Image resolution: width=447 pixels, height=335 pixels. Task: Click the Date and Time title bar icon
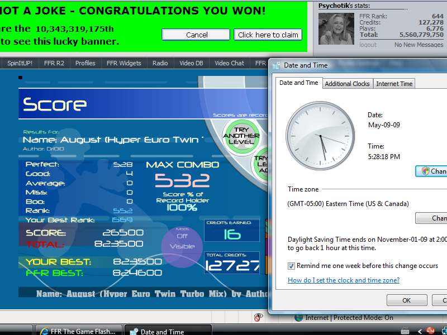[277, 65]
